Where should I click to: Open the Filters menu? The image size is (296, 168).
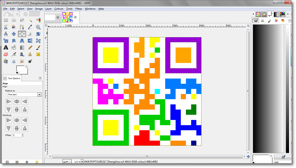point(79,9)
